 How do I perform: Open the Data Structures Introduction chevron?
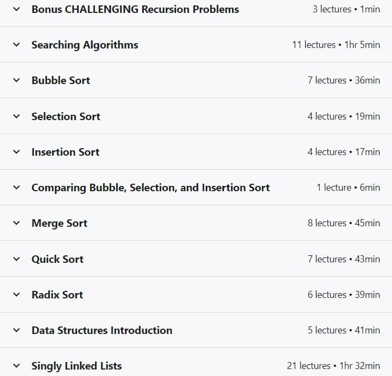[17, 330]
